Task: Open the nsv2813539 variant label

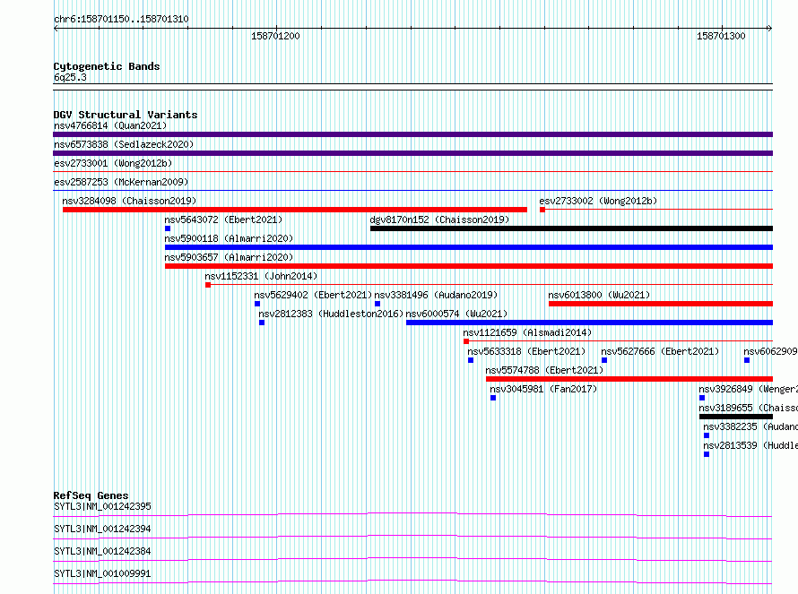Action: tap(750, 445)
